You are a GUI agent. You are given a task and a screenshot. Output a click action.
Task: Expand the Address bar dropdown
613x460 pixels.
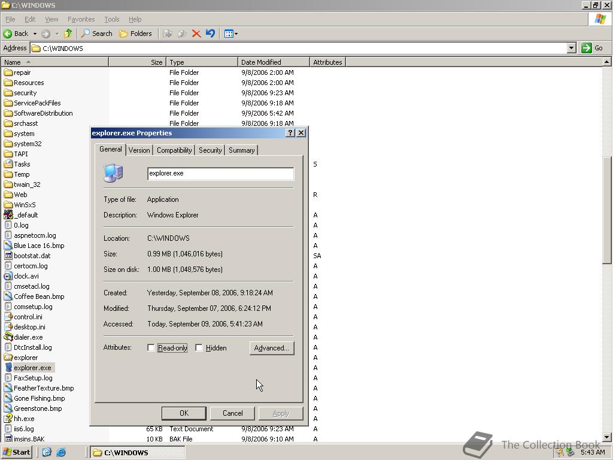(x=572, y=48)
